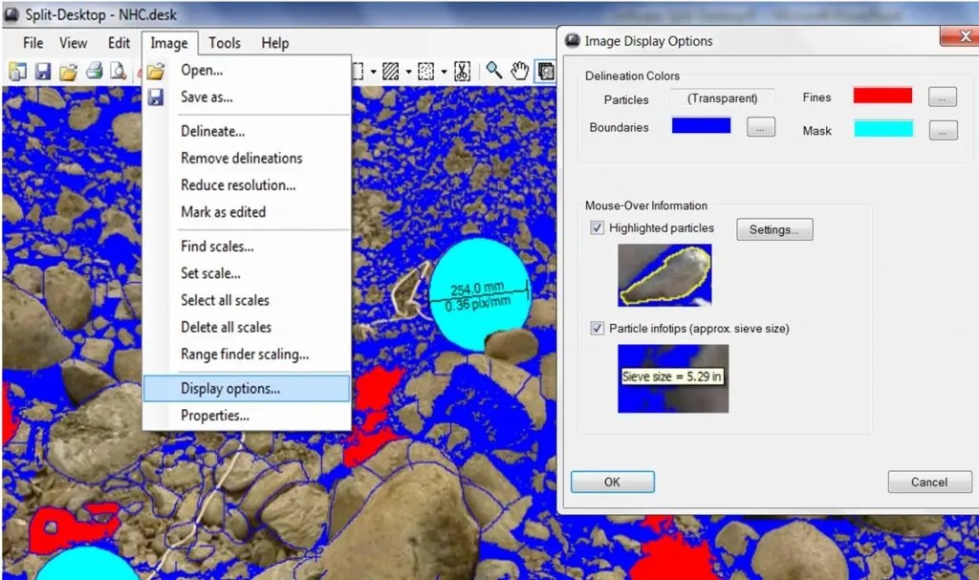This screenshot has height=580, width=979.
Task: Choose Display options... from Image menu
Action: [x=247, y=388]
